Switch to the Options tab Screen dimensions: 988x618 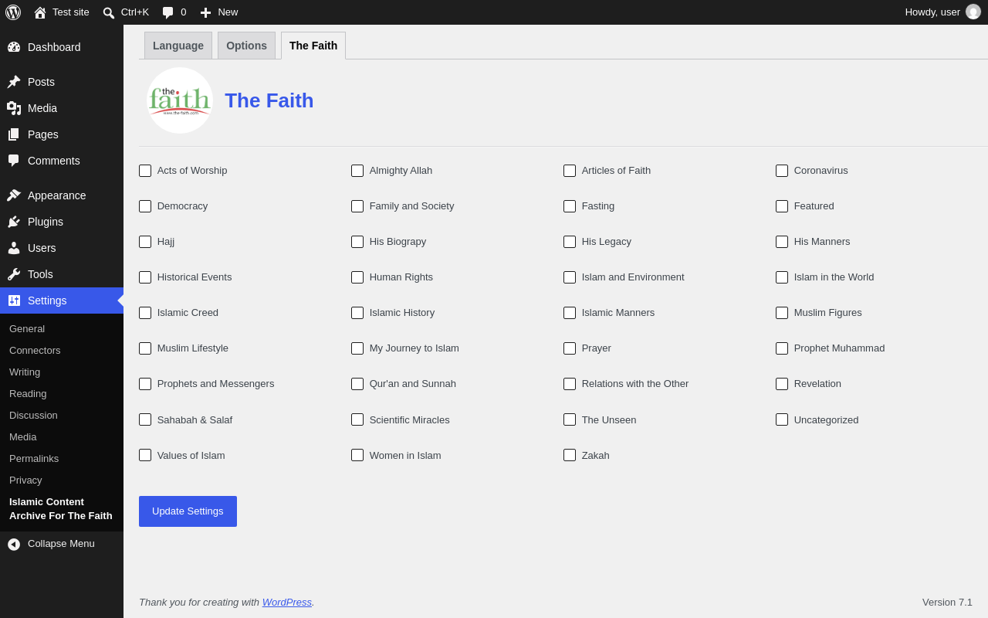246,46
